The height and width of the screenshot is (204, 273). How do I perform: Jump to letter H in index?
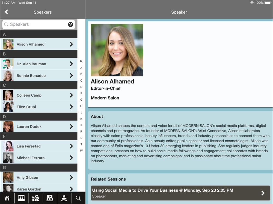[x=81, y=106]
